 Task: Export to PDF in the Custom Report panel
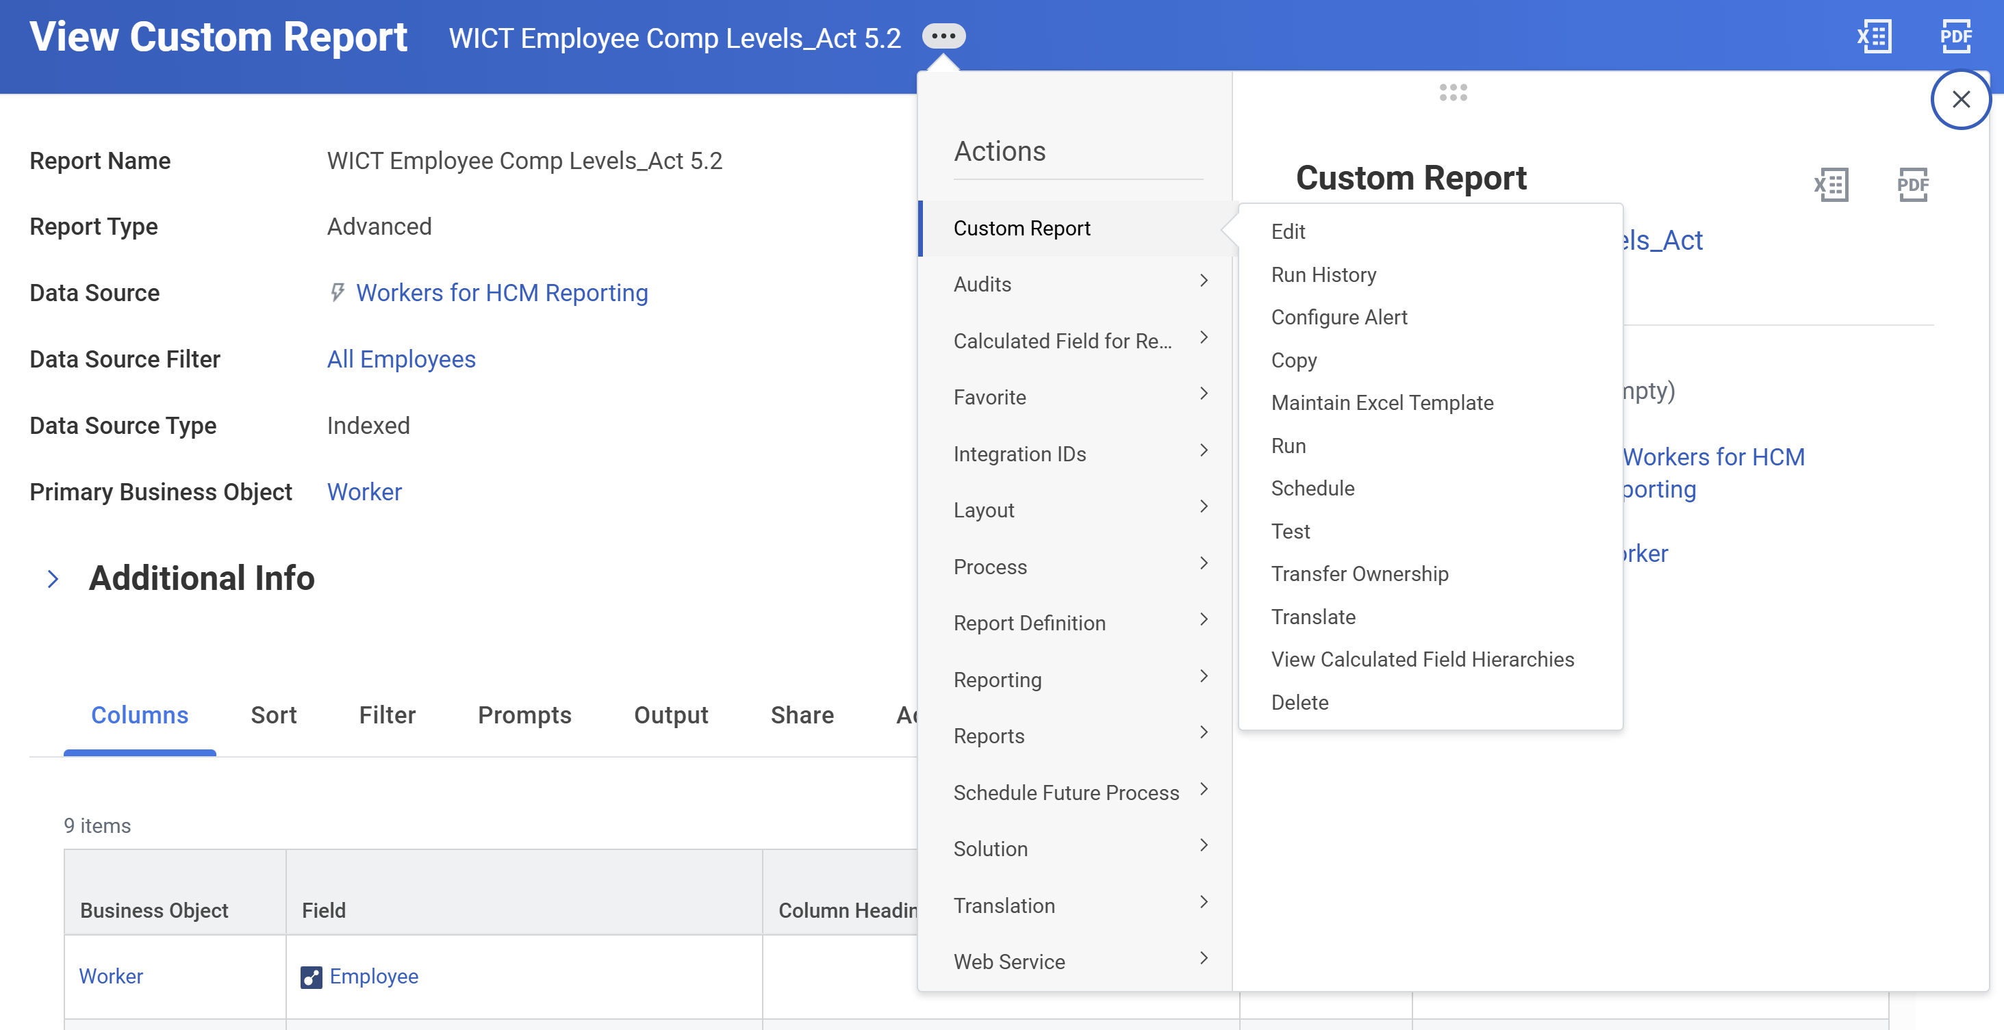(1913, 185)
